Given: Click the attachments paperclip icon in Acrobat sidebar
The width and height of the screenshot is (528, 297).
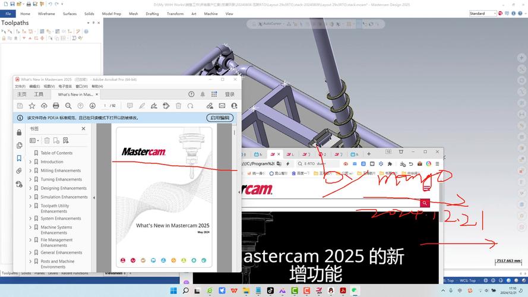Looking at the screenshot, I should pyautogui.click(x=19, y=171).
